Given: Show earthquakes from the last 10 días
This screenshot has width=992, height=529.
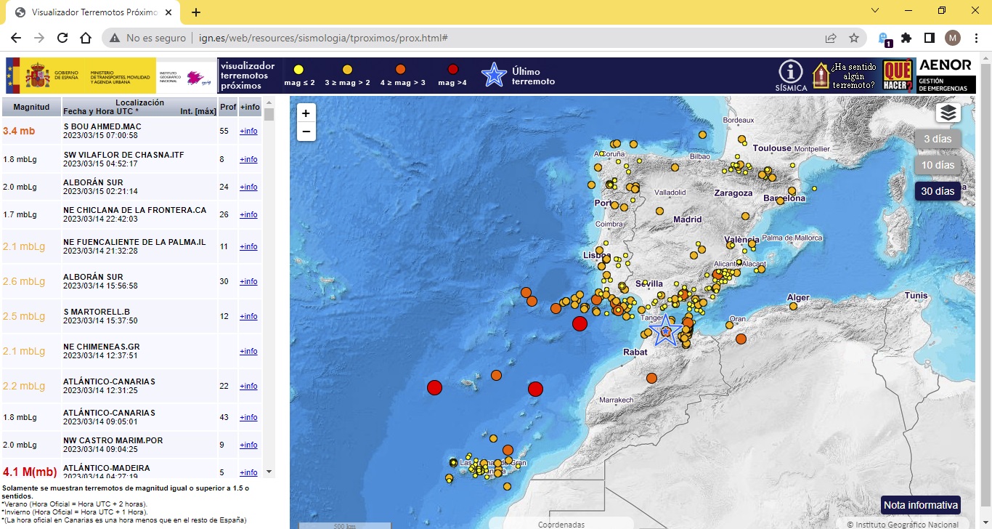Looking at the screenshot, I should point(938,165).
